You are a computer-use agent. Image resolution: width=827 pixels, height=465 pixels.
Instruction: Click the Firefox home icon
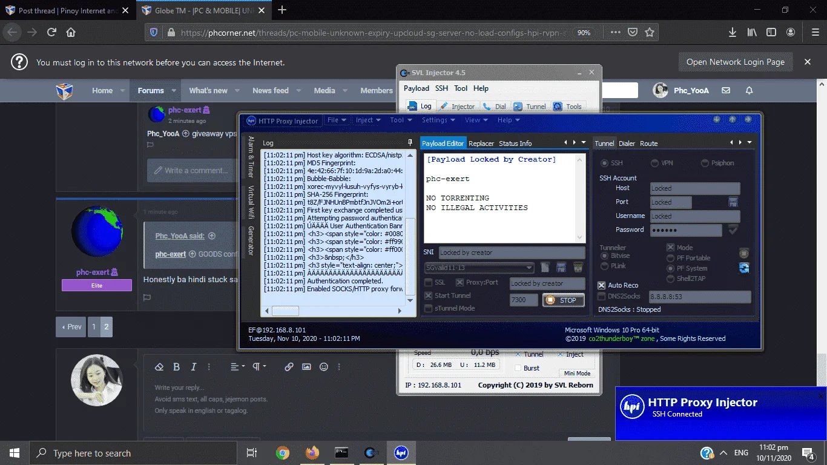coord(71,32)
